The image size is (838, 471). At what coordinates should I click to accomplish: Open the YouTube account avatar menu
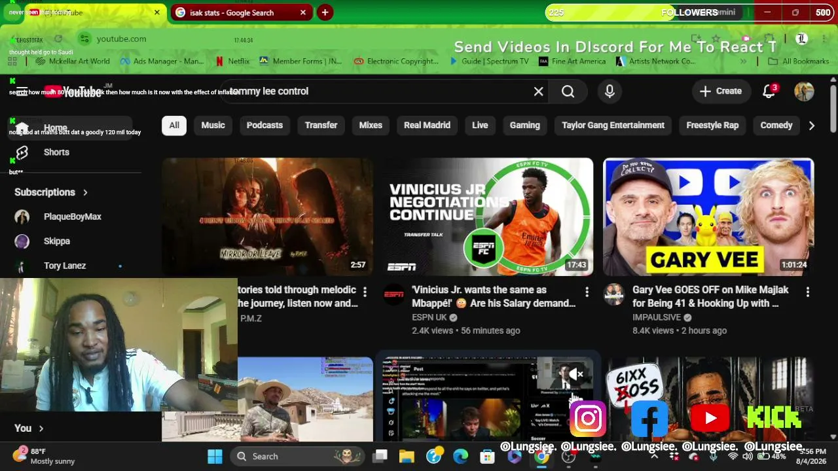(x=804, y=92)
